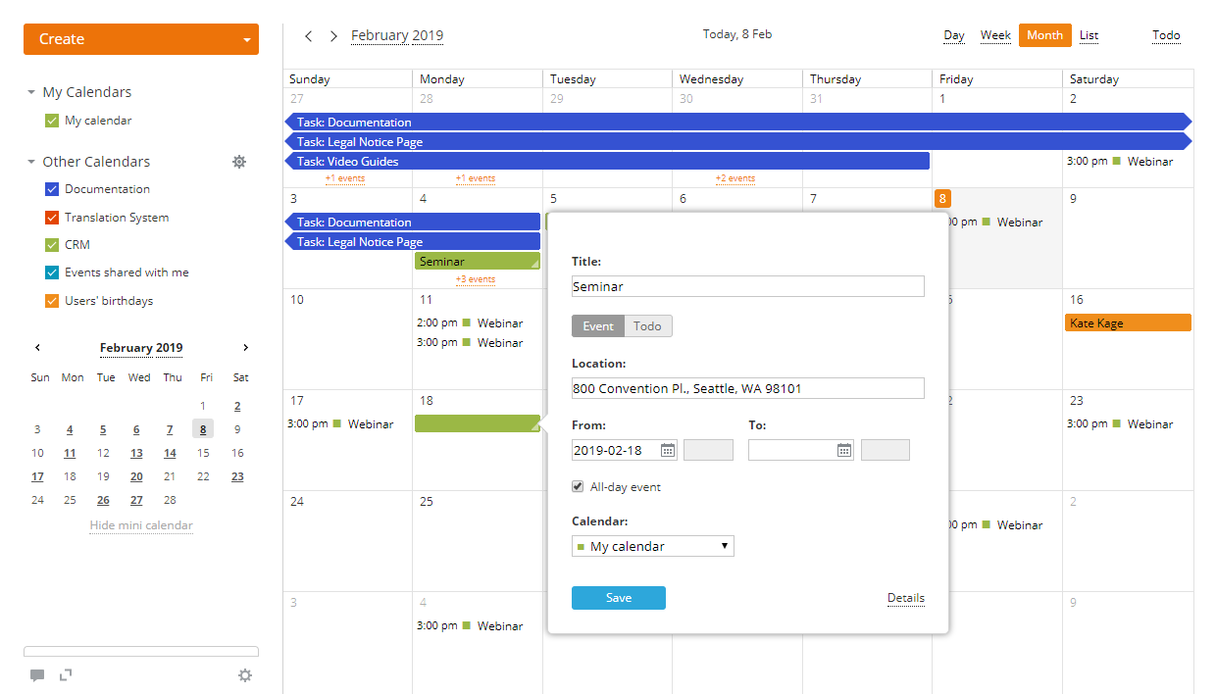The width and height of the screenshot is (1216, 694).
Task: Open the To date calendar picker
Action: [843, 449]
